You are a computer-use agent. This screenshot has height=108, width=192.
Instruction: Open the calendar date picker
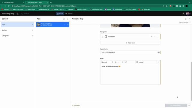[159, 52]
